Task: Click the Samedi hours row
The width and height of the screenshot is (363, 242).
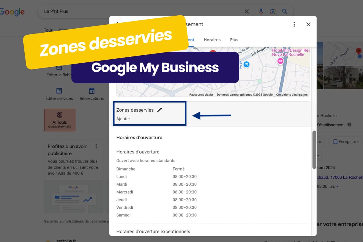Action: [156, 215]
